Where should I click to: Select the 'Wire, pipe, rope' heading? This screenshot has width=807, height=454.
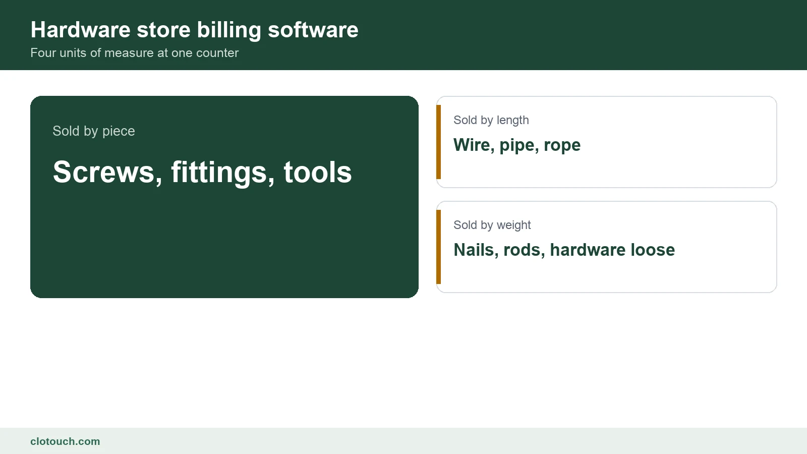[517, 145]
